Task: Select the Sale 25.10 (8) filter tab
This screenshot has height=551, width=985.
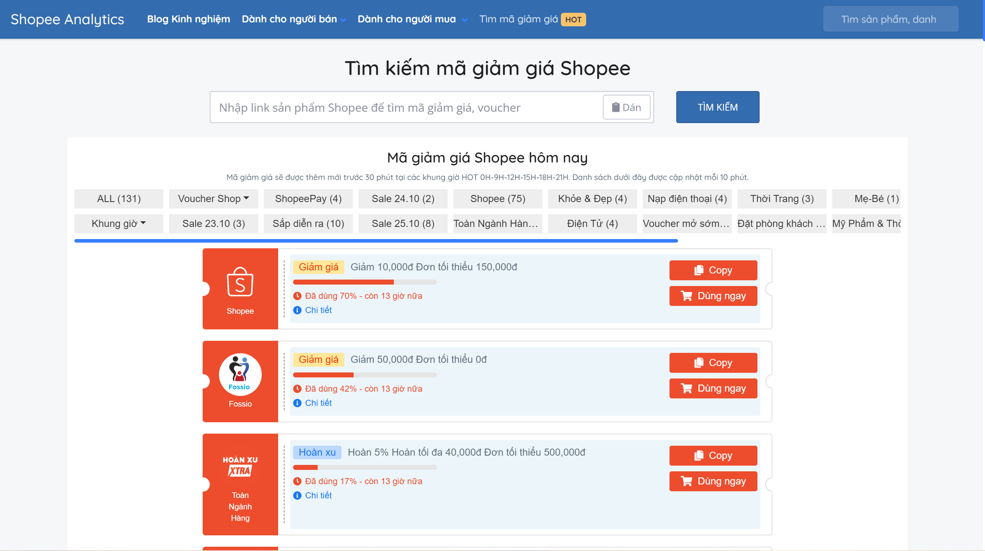Action: tap(403, 223)
